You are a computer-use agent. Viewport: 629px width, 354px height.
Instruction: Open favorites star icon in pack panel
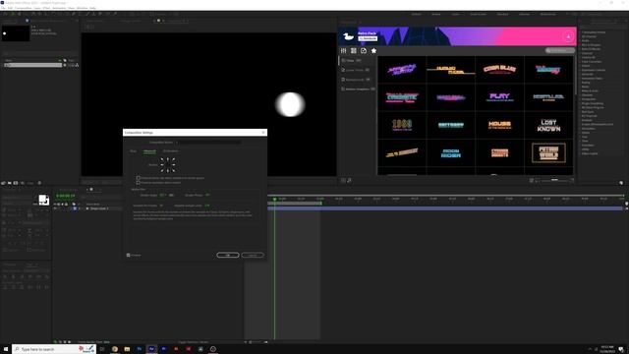point(373,50)
